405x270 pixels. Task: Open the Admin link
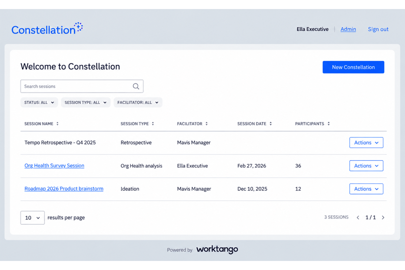(x=348, y=29)
